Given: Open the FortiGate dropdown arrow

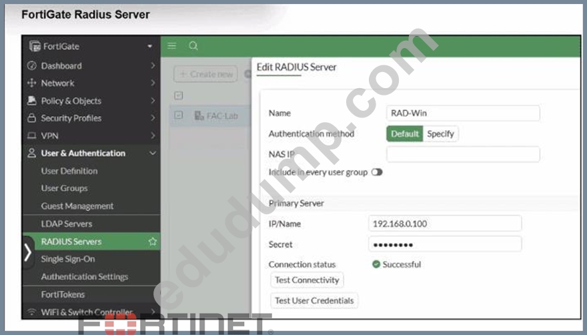Looking at the screenshot, I should 149,47.
